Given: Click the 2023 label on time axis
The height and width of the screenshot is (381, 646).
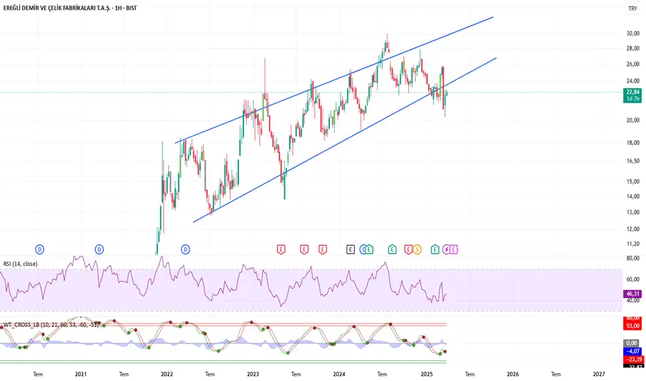Looking at the screenshot, I should (253, 374).
